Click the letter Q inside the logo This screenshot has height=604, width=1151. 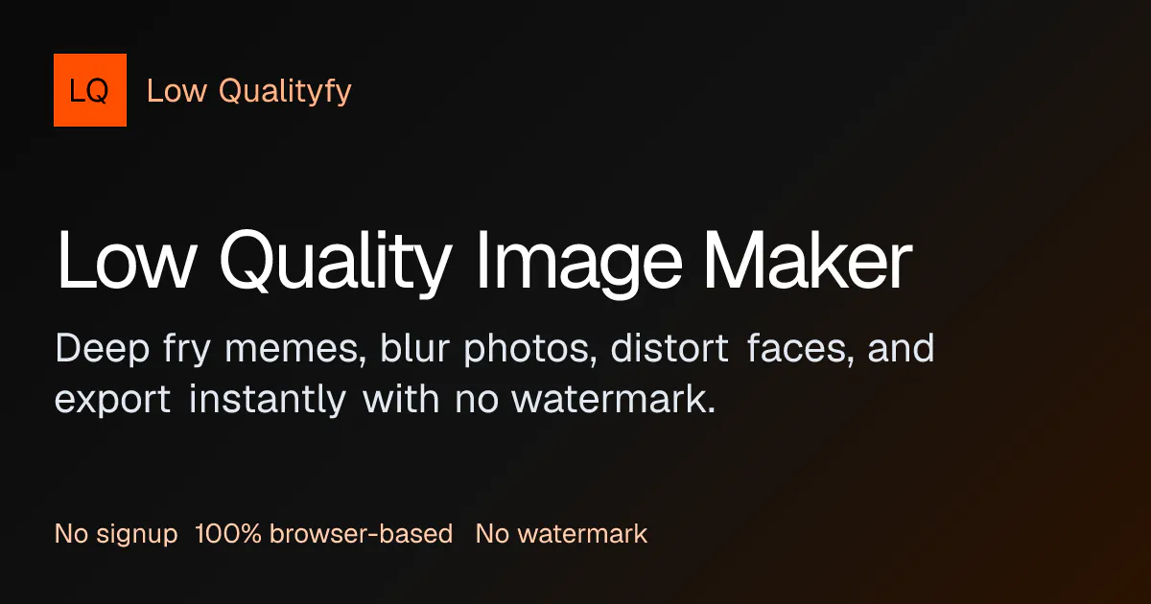pyautogui.click(x=100, y=91)
